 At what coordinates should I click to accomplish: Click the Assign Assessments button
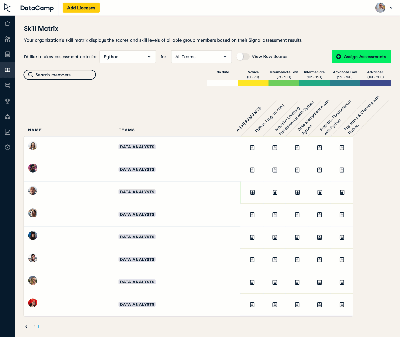coord(361,57)
